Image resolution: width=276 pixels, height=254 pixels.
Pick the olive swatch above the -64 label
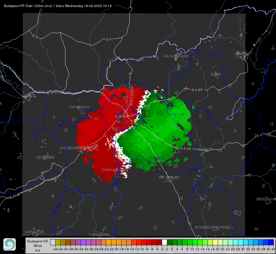click(58, 242)
